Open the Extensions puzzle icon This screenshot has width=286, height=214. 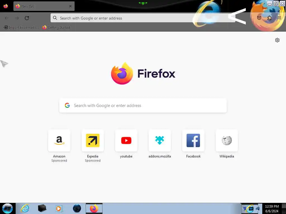click(269, 18)
